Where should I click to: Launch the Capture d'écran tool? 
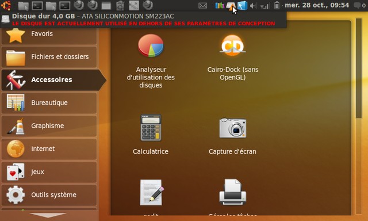(x=232, y=136)
